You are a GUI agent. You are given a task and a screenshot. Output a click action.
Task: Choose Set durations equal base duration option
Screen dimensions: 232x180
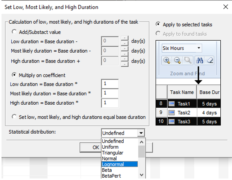click(15, 117)
